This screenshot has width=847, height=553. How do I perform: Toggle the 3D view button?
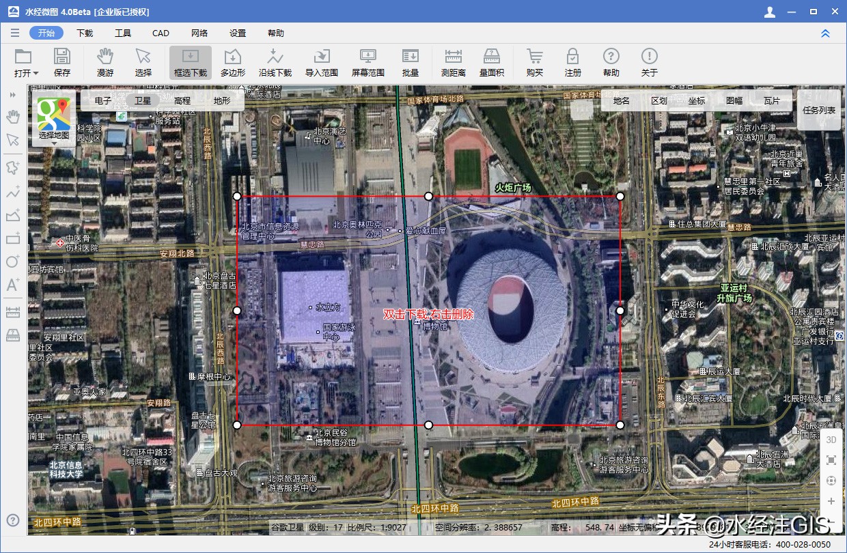pyautogui.click(x=831, y=440)
